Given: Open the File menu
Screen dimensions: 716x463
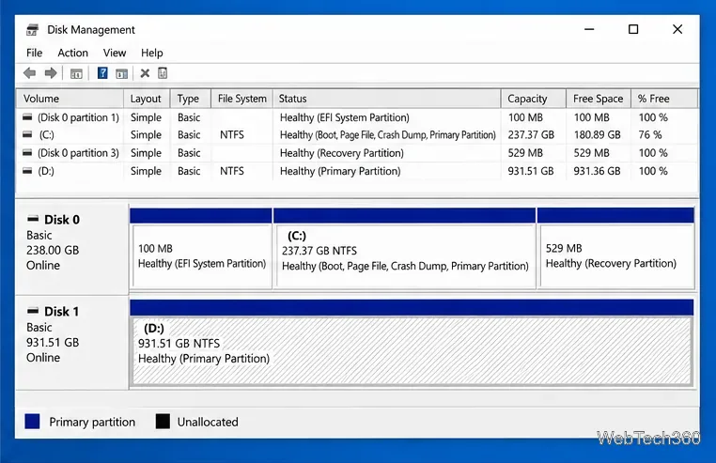Looking at the screenshot, I should [x=34, y=53].
